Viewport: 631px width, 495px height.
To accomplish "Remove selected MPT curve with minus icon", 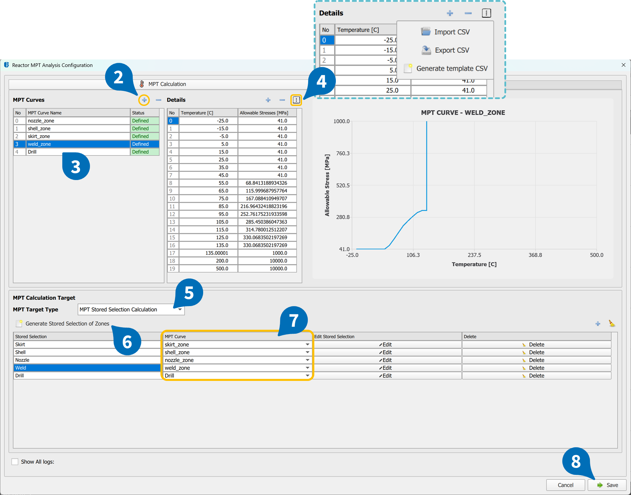I will click(x=158, y=100).
